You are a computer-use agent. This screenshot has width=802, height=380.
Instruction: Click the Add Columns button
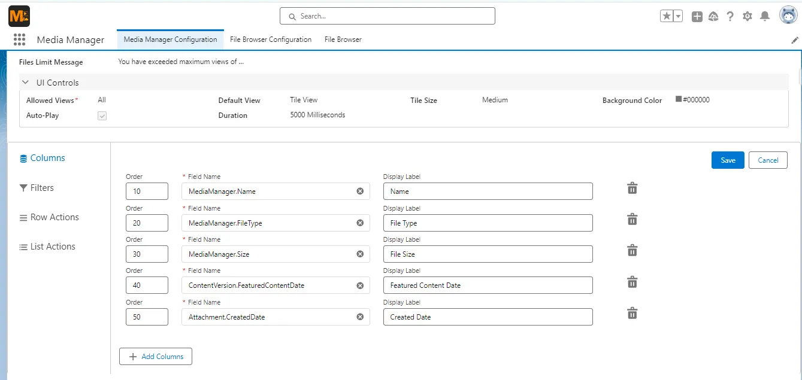(156, 357)
